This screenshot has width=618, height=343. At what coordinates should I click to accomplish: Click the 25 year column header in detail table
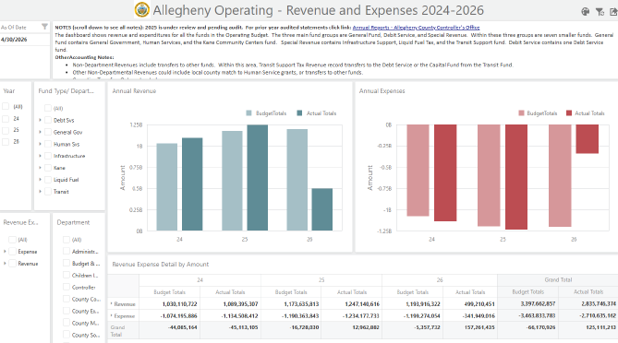(321, 280)
